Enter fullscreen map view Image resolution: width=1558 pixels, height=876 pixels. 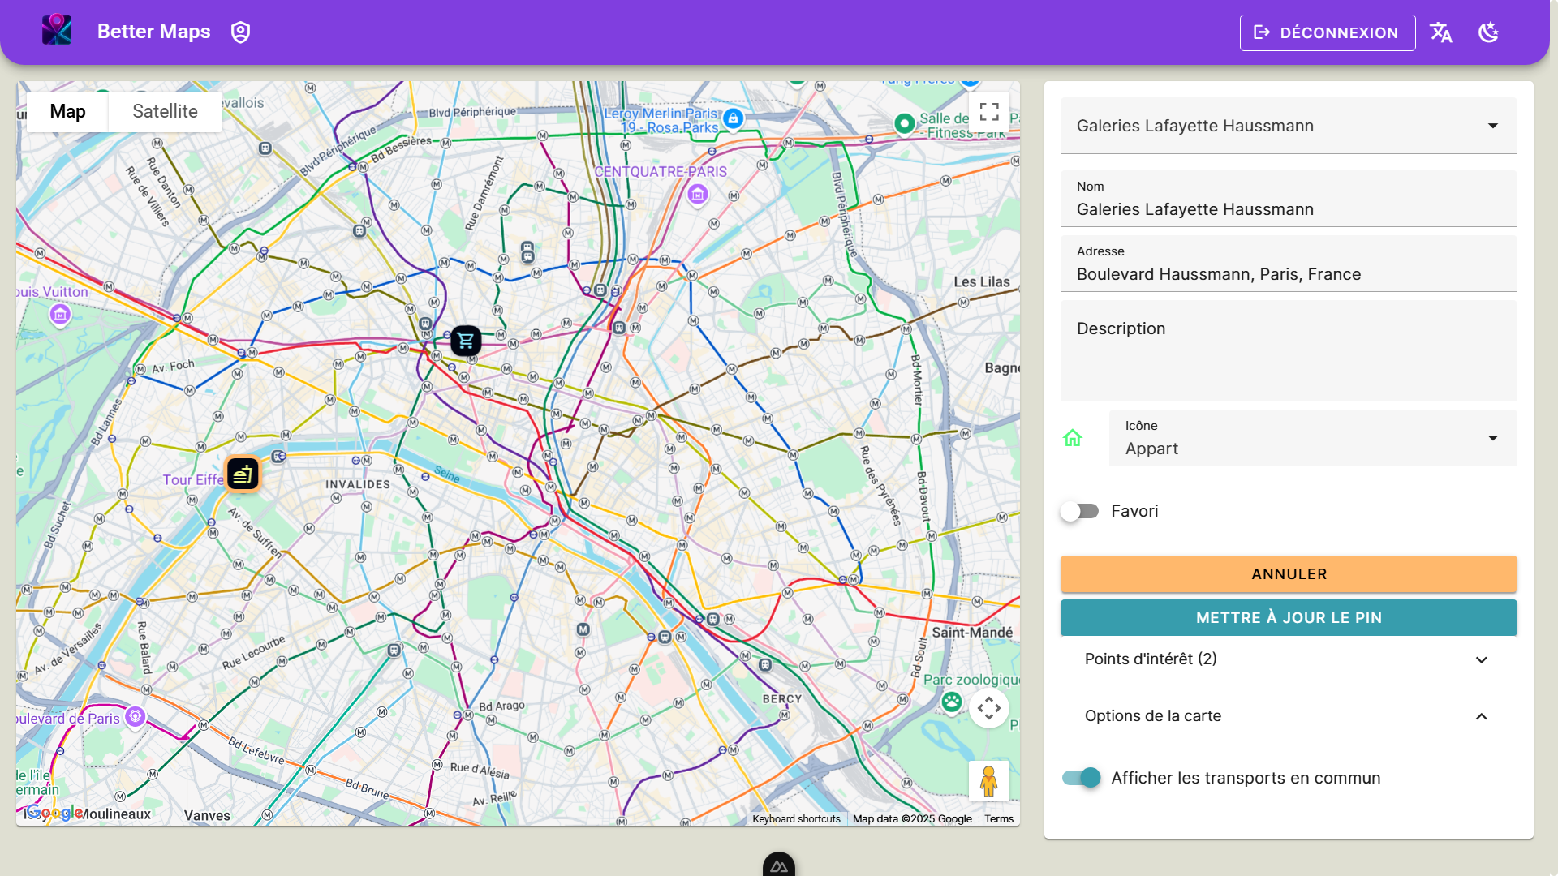pos(988,112)
